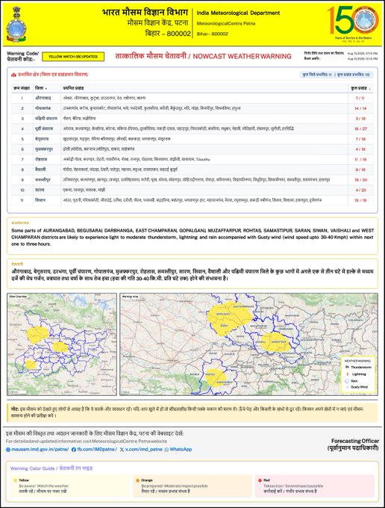Screen dimensions: 385x508
Task: Select the '18 / 20' blocks count cell
Action: click(x=360, y=180)
